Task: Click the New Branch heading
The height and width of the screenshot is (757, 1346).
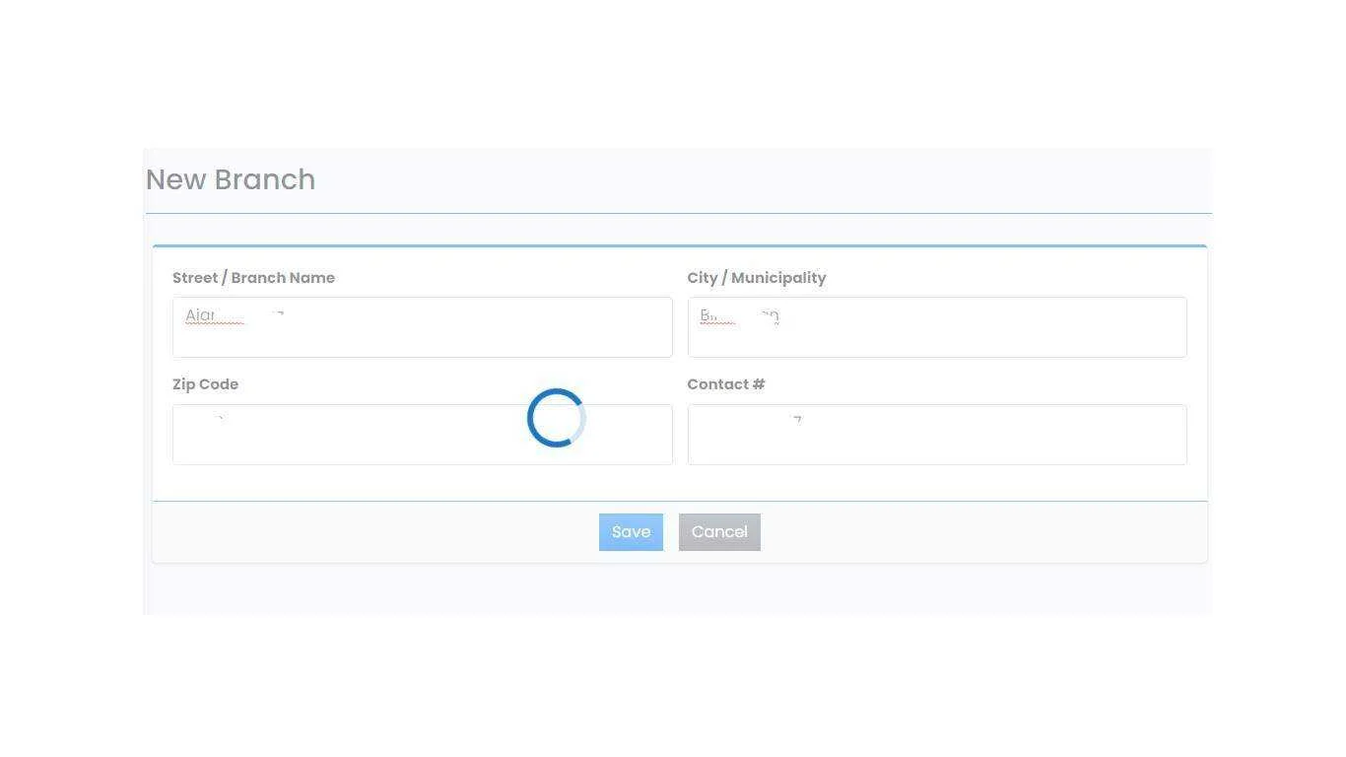Action: 231,179
